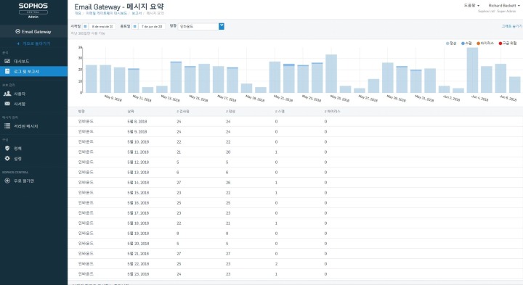Click the users (사용자) people icon
Screen dimensions: 523x285
tap(7, 94)
